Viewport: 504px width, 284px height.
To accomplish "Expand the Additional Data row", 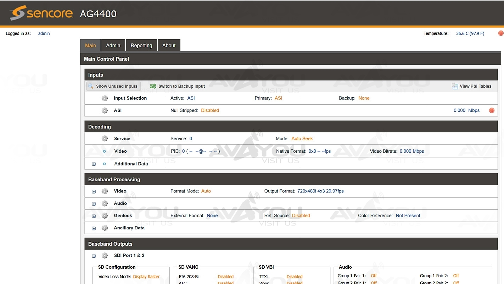I will [94, 164].
